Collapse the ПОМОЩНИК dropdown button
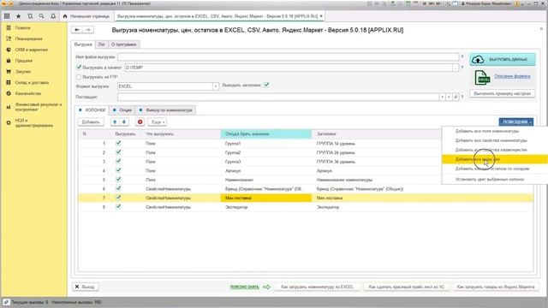The width and height of the screenshot is (548, 308). tap(515, 121)
